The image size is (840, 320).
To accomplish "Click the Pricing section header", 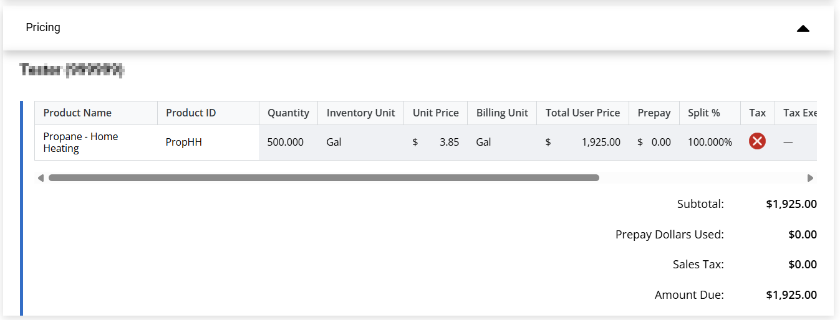I will click(x=44, y=28).
